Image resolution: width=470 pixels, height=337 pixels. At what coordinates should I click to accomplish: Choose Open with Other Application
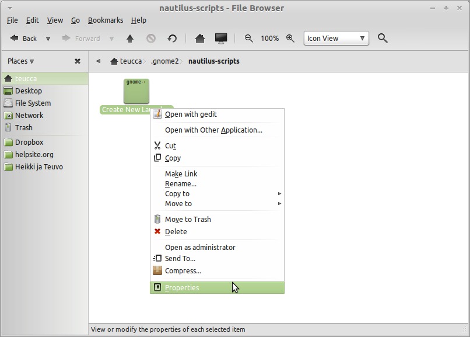(217, 130)
